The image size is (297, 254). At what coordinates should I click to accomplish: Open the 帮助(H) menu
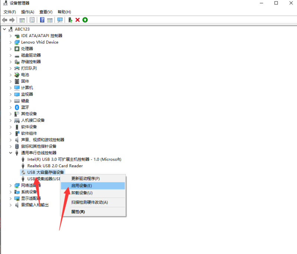pyautogui.click(x=64, y=12)
